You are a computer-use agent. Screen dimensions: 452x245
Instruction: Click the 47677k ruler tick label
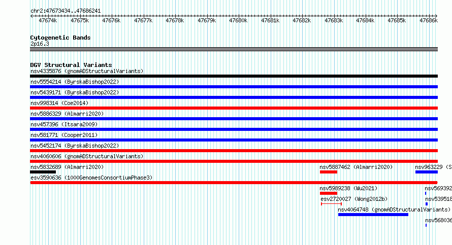click(143, 20)
